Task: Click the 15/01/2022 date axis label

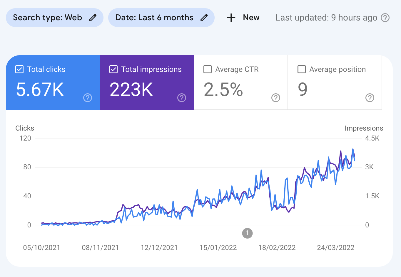Action: click(218, 248)
